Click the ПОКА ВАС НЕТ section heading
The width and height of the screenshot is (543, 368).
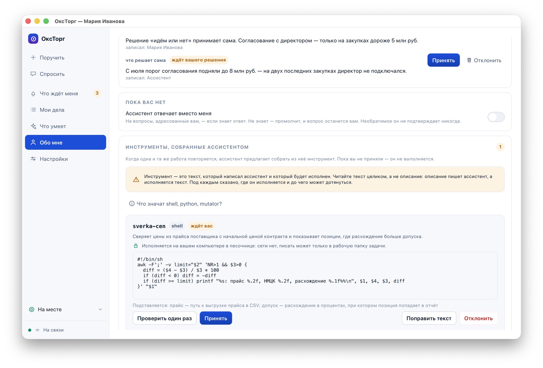pos(146,102)
